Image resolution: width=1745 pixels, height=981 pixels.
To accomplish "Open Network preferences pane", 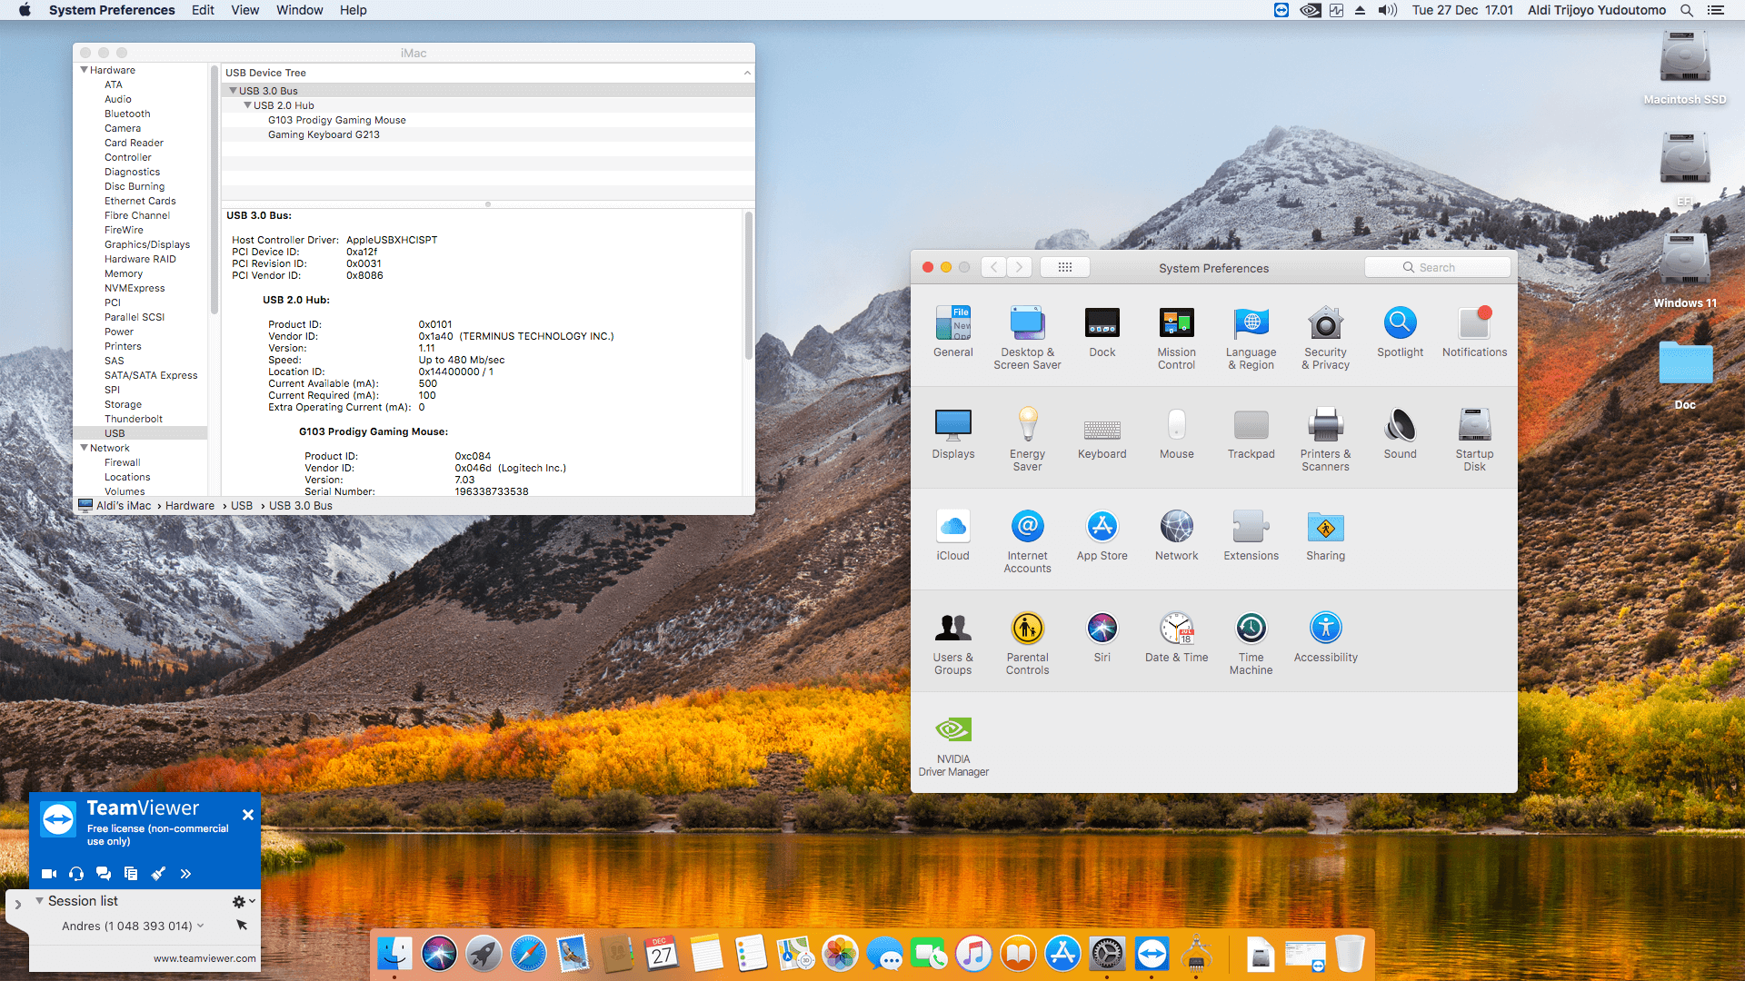I will [1176, 535].
